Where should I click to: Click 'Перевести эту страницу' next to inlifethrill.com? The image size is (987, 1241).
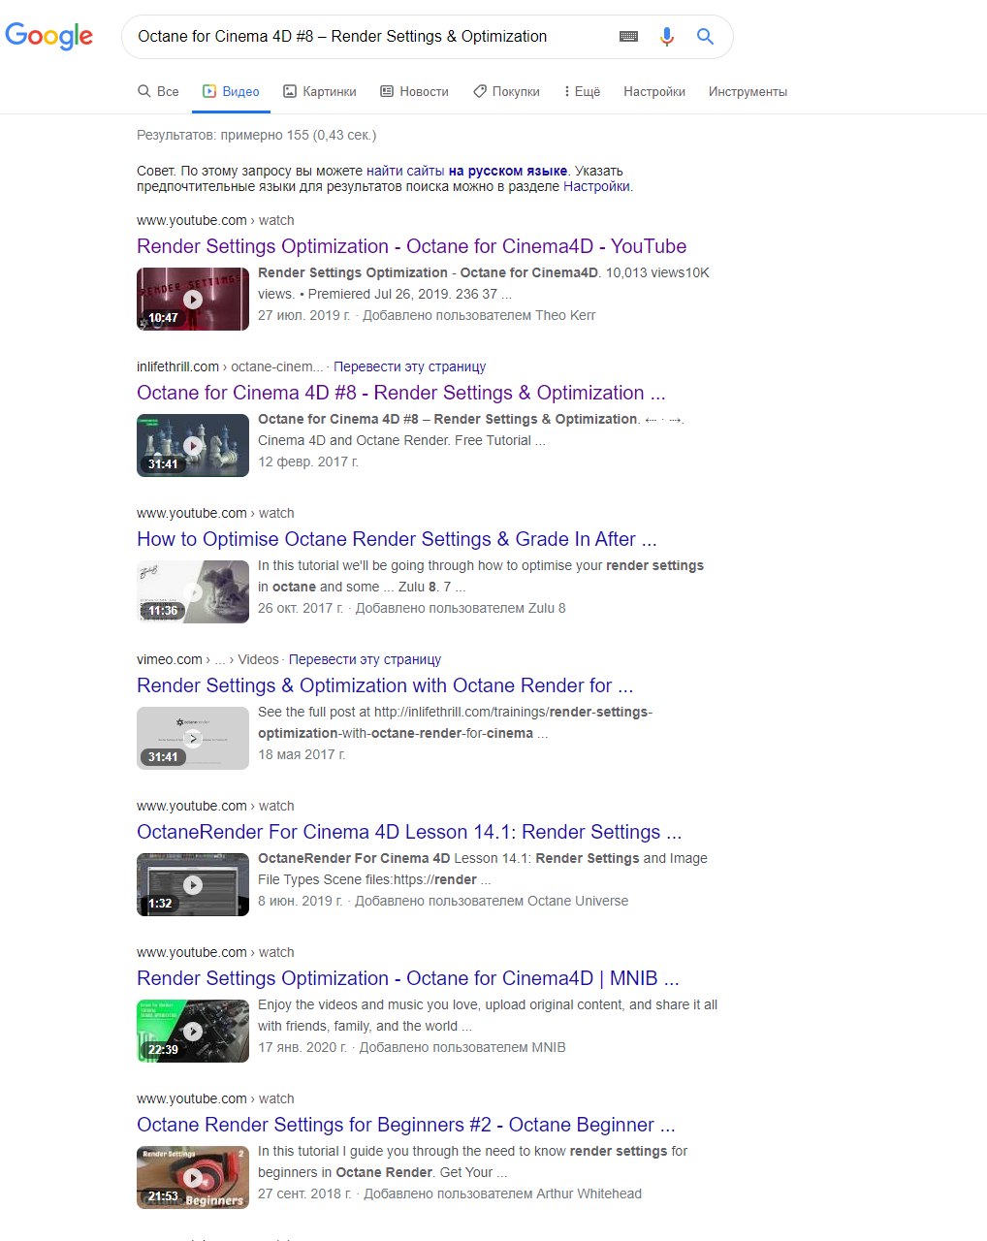[x=409, y=366]
